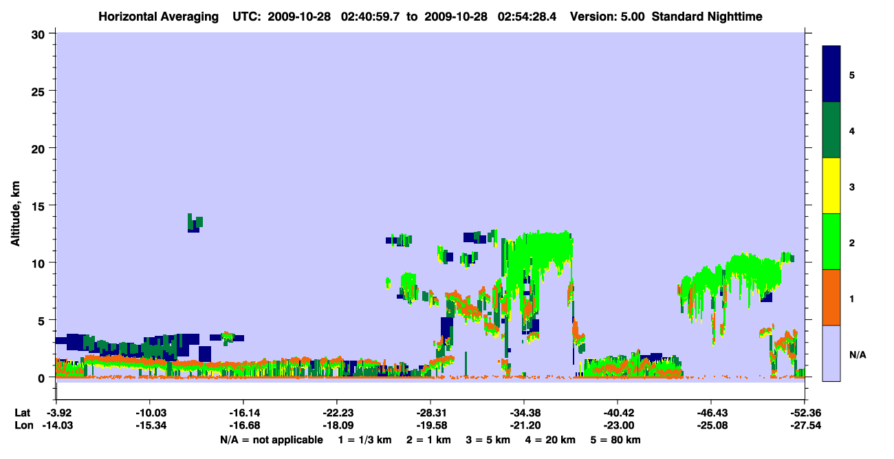This screenshot has width=894, height=459.
Task: Click the latitude value -34.38
Action: (524, 413)
